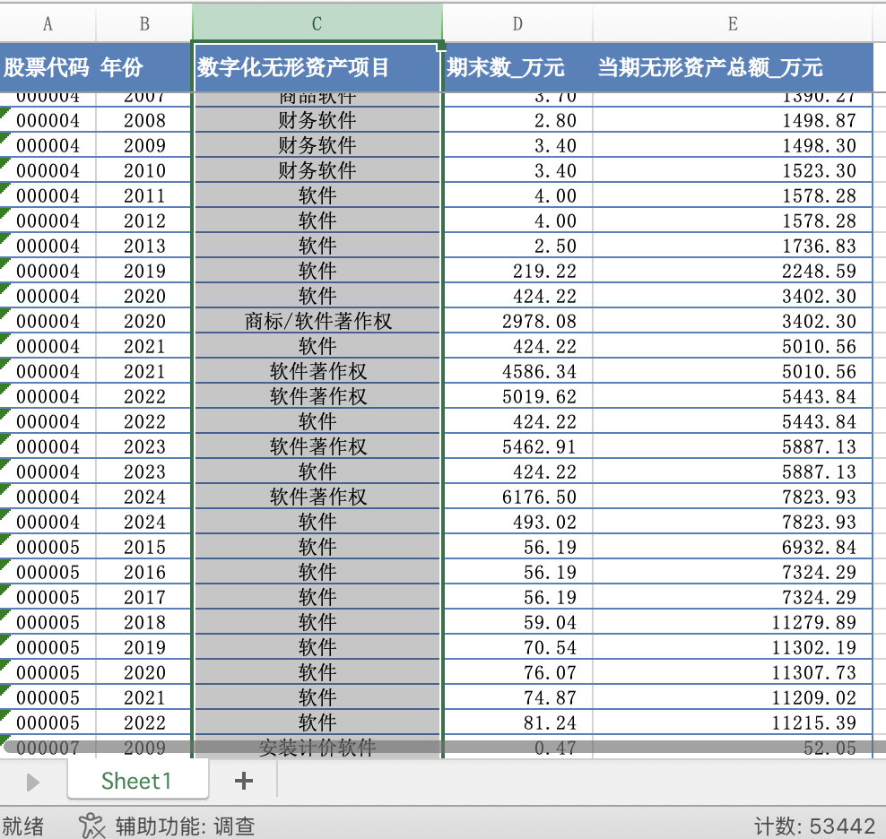Screen dimensions: 886x839
Task: Select cell with value 493.02
Action: tap(517, 522)
